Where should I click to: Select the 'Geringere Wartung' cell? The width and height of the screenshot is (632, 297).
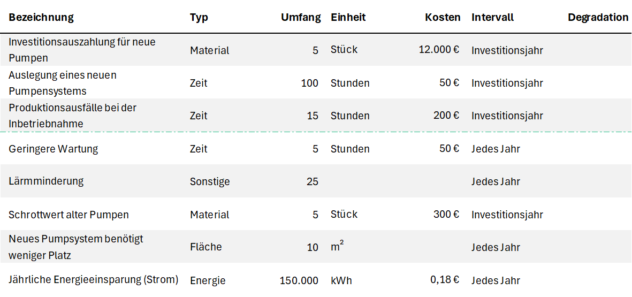(54, 149)
